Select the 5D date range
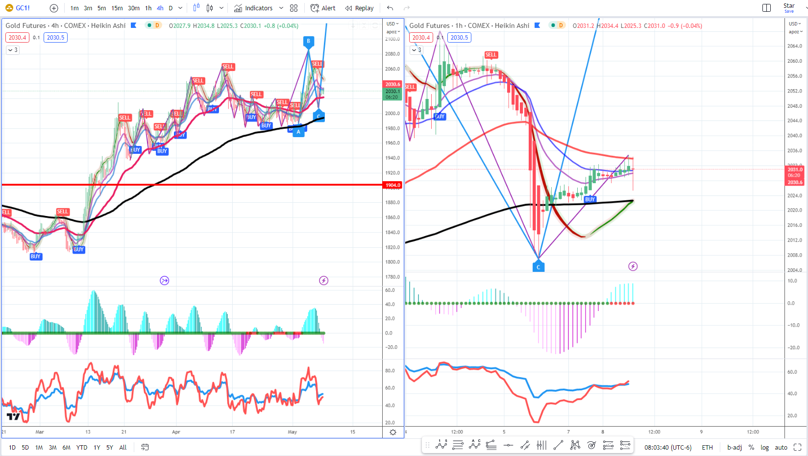 25,447
